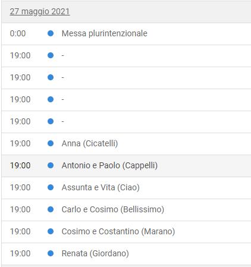Open the Messa plurintenzionale event

tap(105, 33)
